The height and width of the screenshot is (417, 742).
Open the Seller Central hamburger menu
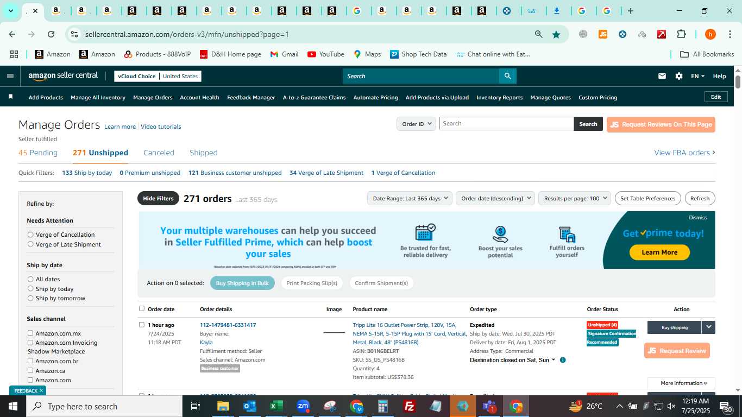coord(10,76)
